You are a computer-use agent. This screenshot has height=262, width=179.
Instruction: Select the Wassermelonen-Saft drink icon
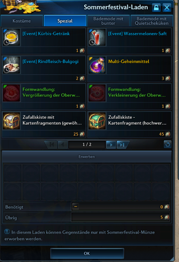[97, 37]
